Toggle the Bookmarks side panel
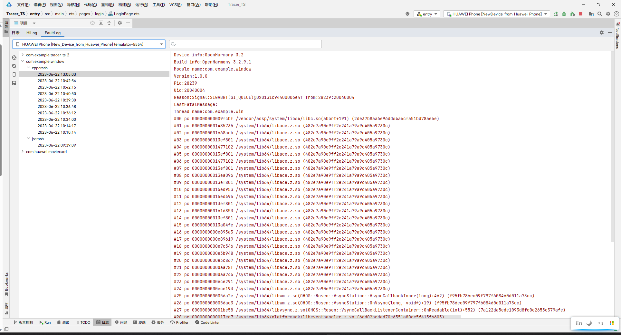 [x=6, y=284]
